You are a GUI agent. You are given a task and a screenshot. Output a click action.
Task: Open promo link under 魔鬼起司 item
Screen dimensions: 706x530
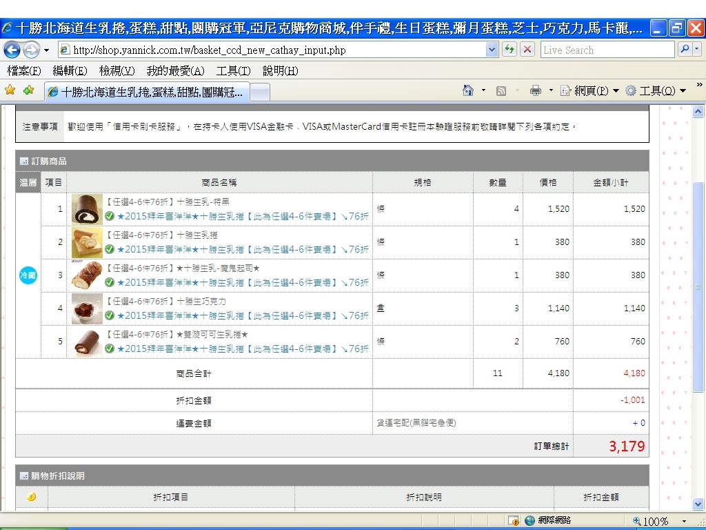click(243, 282)
